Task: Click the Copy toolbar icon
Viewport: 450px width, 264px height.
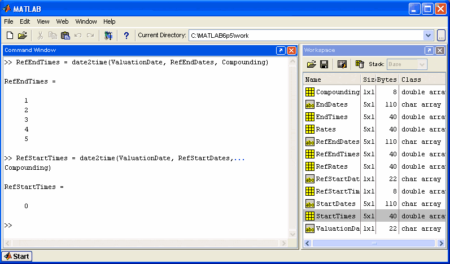Action: click(53, 36)
